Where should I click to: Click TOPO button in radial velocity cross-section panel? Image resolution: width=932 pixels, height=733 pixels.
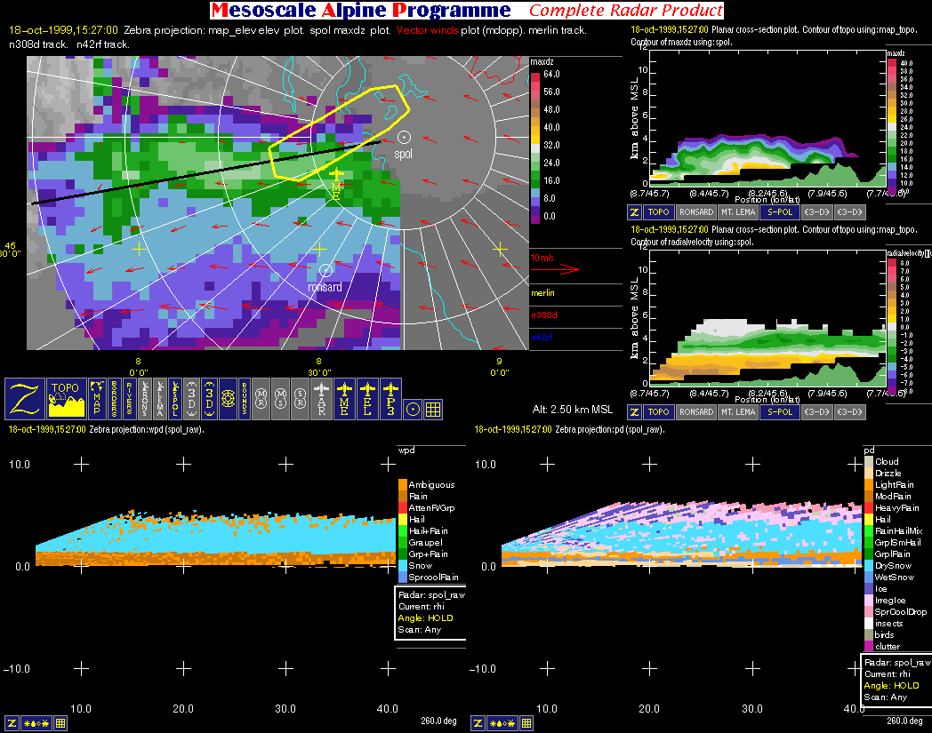pyautogui.click(x=658, y=412)
